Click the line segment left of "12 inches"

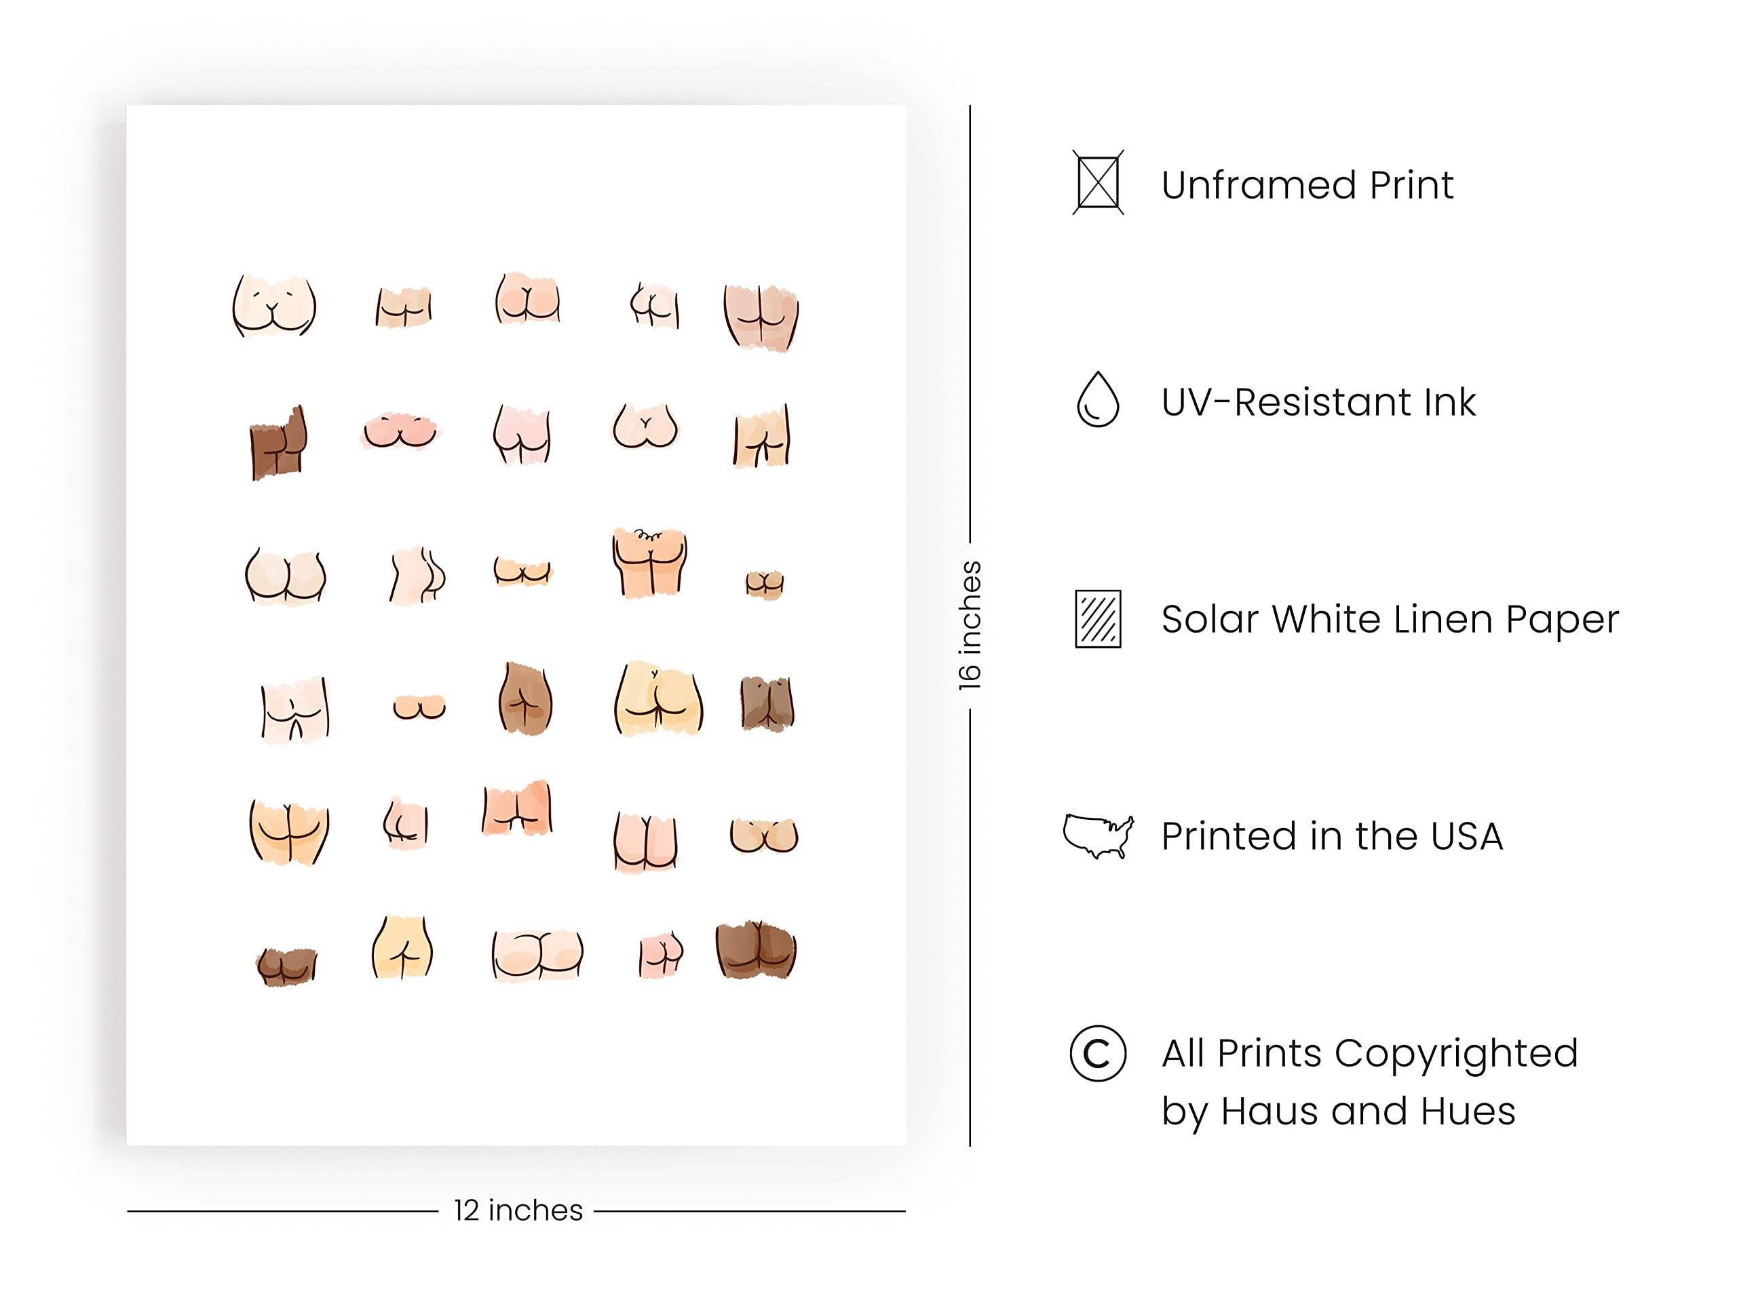283,1211
